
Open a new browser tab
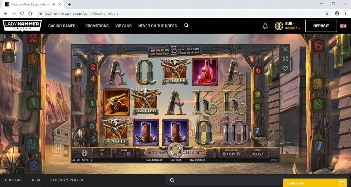[69, 4]
